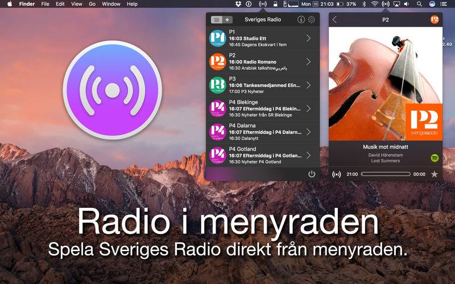455x284 pixels.
Task: Expand P4 Gotland schedule chevron
Action: [x=309, y=156]
